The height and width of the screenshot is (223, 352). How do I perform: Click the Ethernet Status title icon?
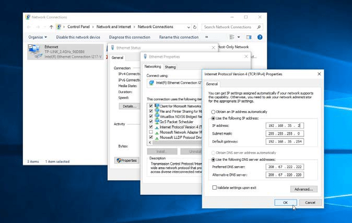point(112,48)
